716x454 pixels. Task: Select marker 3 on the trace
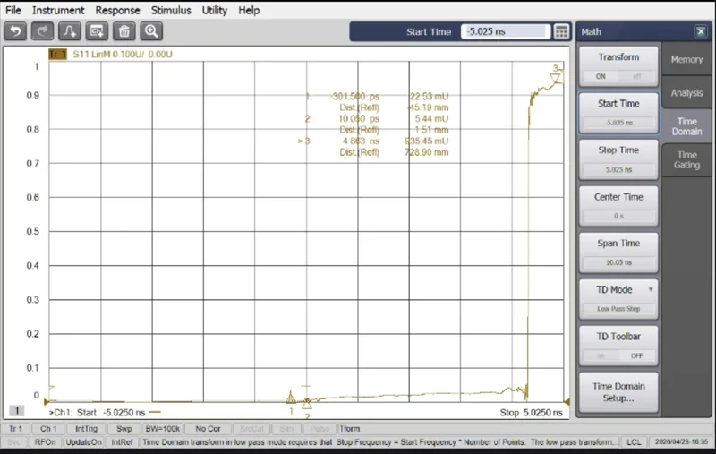tap(555, 77)
